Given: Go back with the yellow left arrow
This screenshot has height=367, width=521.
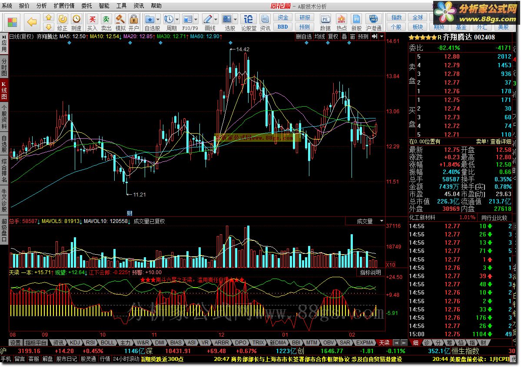Looking at the screenshot, I should [32, 22].
